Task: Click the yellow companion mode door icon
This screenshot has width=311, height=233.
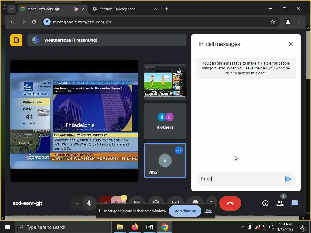Action: pos(16,40)
